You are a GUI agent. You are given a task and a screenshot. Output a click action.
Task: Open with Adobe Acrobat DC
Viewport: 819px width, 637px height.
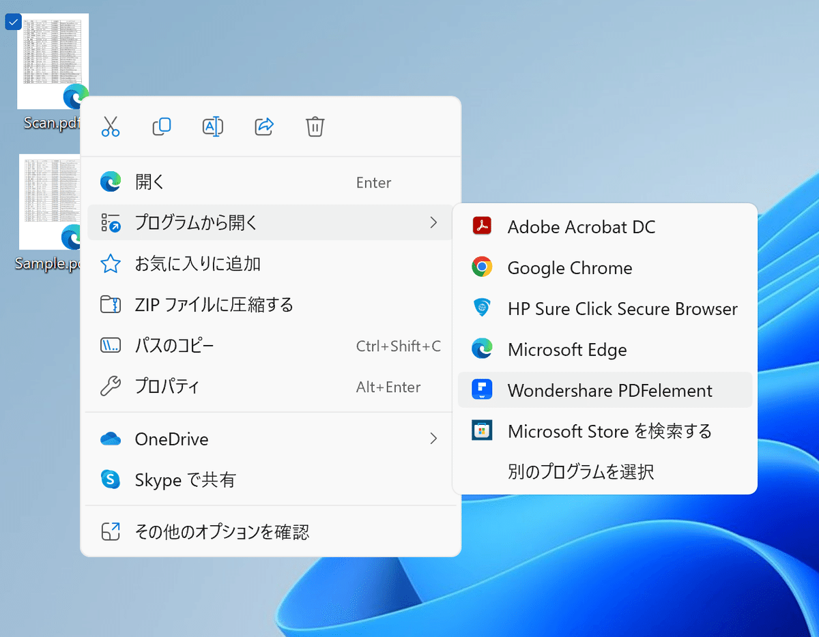605,226
